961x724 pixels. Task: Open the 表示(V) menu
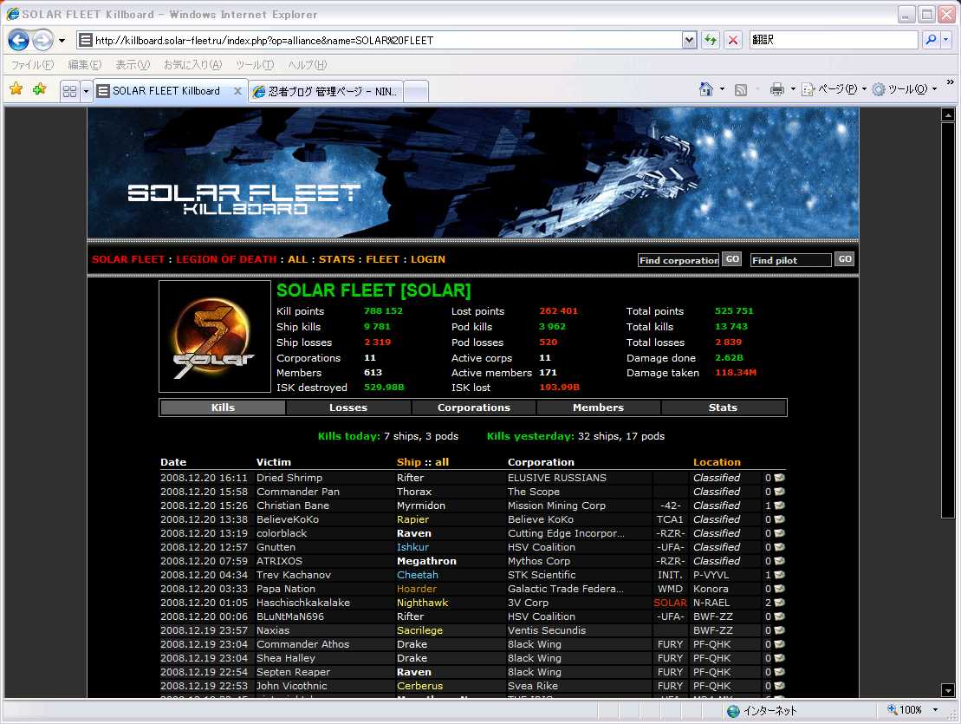[x=133, y=64]
